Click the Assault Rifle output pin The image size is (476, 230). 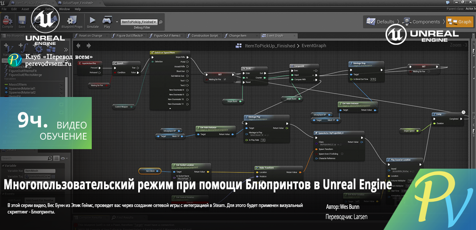click(x=188, y=66)
